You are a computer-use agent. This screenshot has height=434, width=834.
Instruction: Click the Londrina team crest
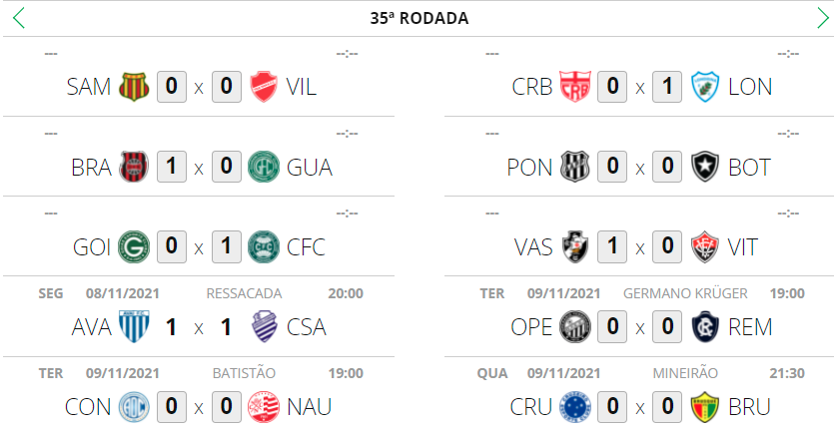point(705,87)
